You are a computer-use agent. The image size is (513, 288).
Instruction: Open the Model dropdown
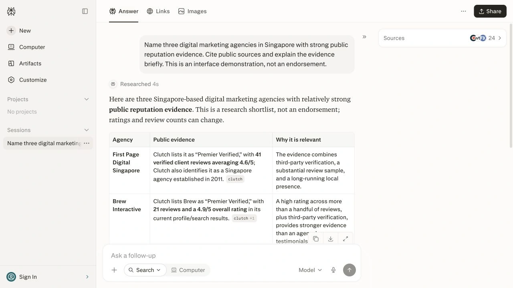point(310,270)
